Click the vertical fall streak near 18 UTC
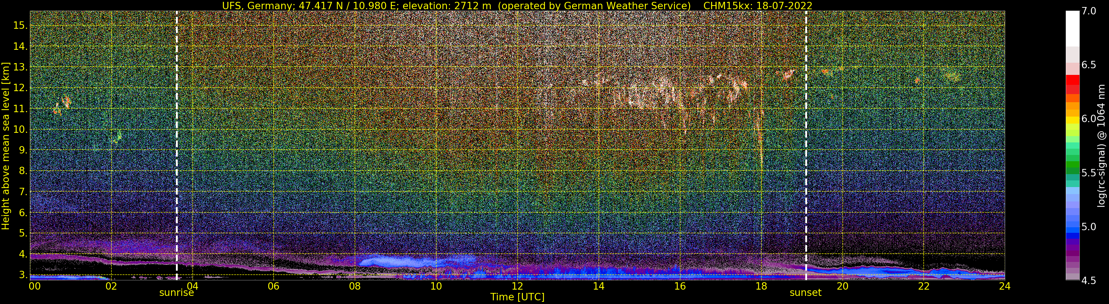This screenshot has height=304, width=1109. 760,138
